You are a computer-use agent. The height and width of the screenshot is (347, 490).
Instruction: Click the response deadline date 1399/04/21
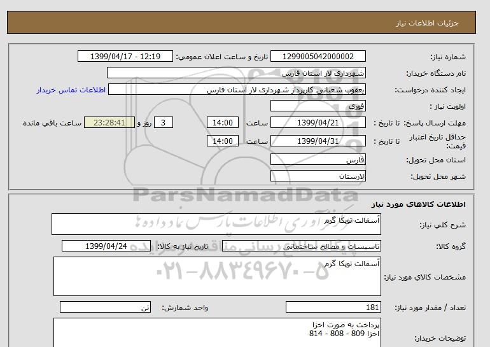point(318,122)
